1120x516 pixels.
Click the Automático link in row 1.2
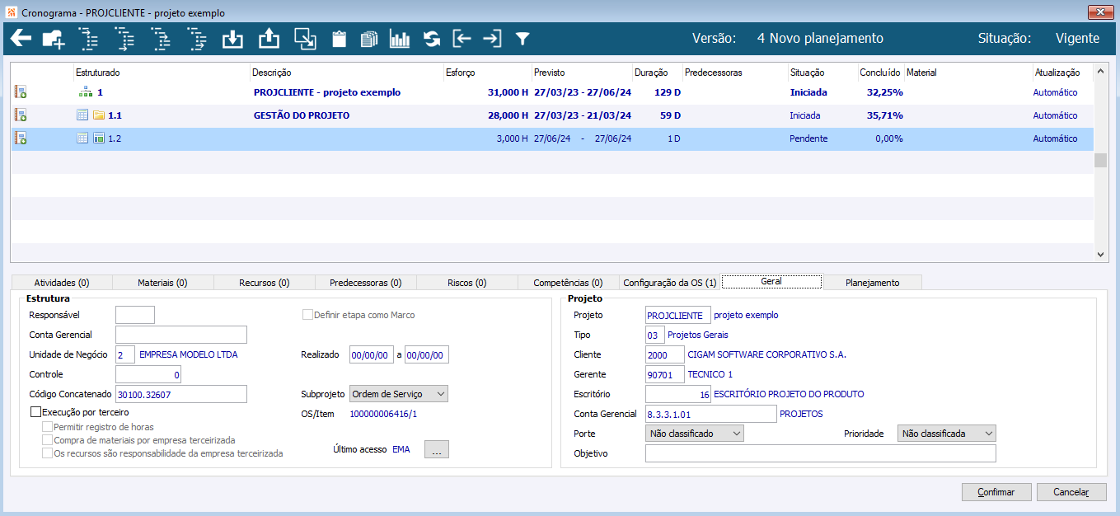1056,138
